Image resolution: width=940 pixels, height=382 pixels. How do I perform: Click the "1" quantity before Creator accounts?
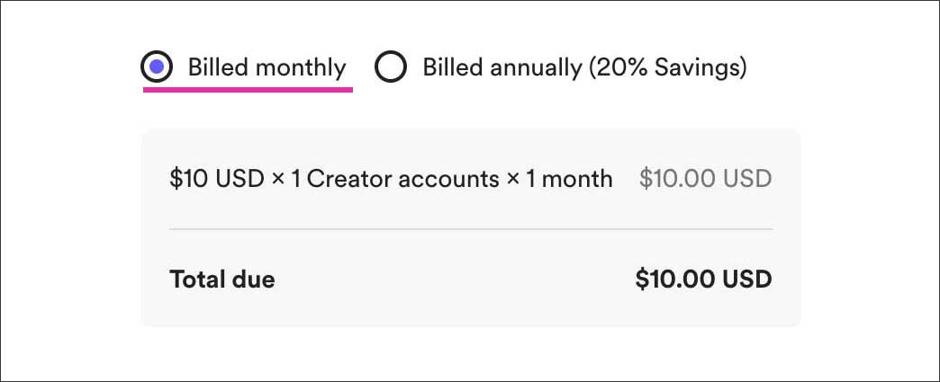pos(296,178)
